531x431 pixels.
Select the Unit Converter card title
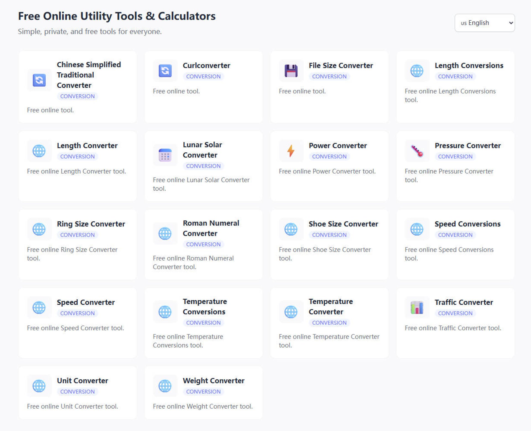(82, 380)
